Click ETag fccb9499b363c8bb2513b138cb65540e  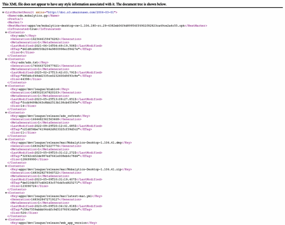50,102
